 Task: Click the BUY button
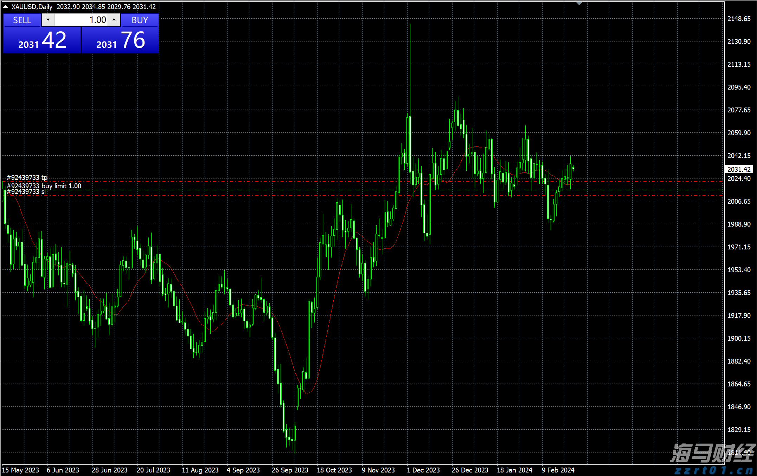[140, 20]
